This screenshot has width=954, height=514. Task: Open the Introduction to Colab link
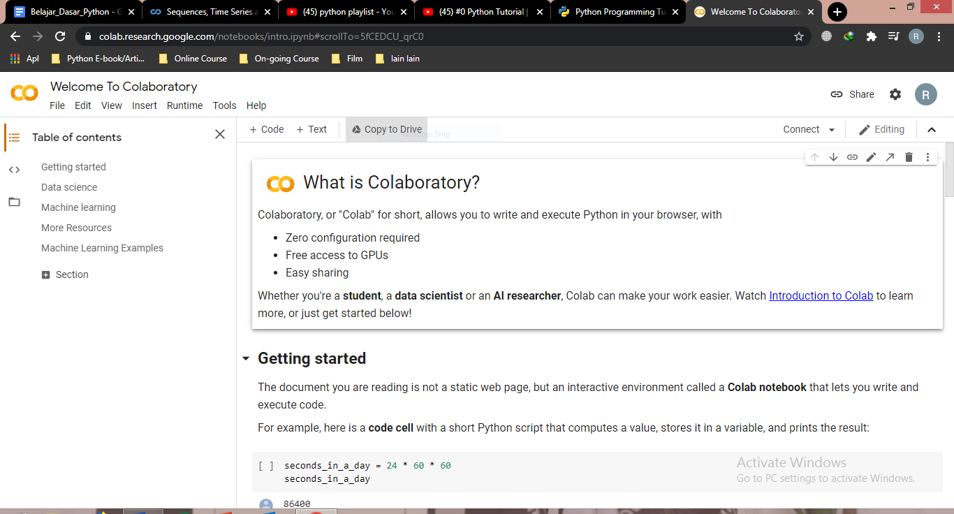coord(821,295)
